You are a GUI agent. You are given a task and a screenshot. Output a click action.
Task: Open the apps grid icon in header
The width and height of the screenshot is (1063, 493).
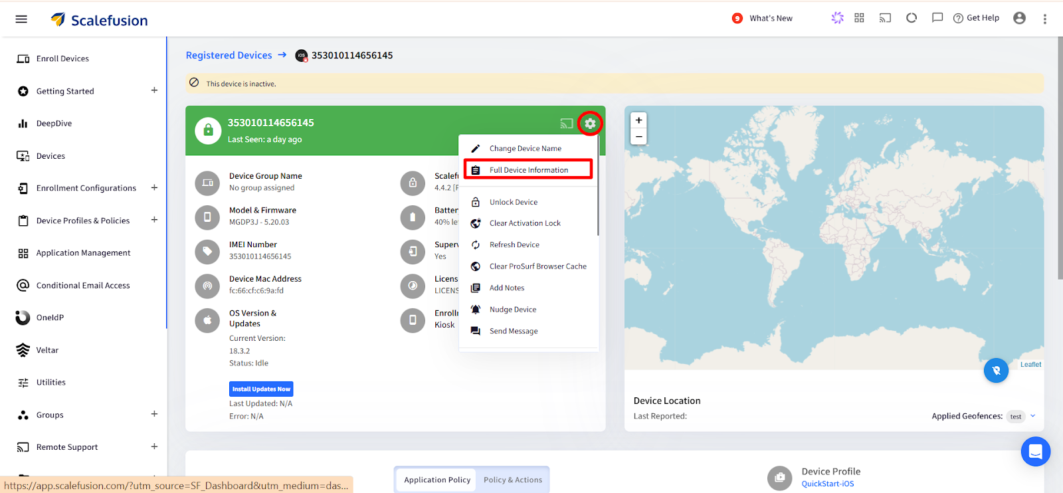(x=859, y=18)
